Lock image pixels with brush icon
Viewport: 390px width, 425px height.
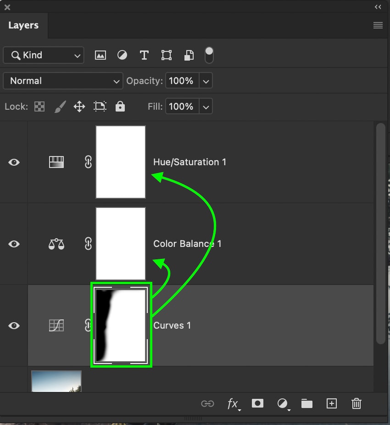60,106
